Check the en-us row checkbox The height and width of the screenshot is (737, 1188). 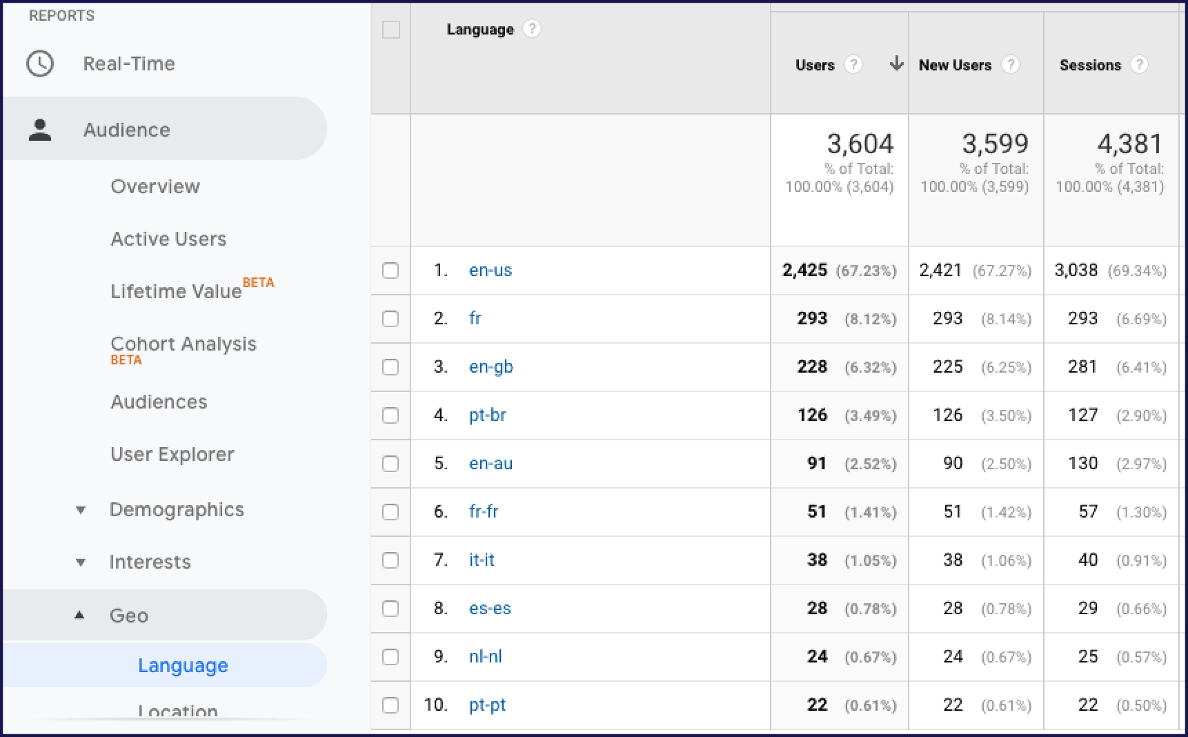pos(390,271)
